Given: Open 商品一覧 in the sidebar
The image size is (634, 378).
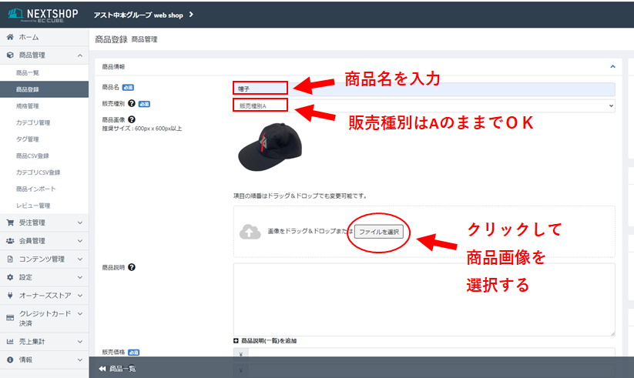Looking at the screenshot, I should point(28,72).
